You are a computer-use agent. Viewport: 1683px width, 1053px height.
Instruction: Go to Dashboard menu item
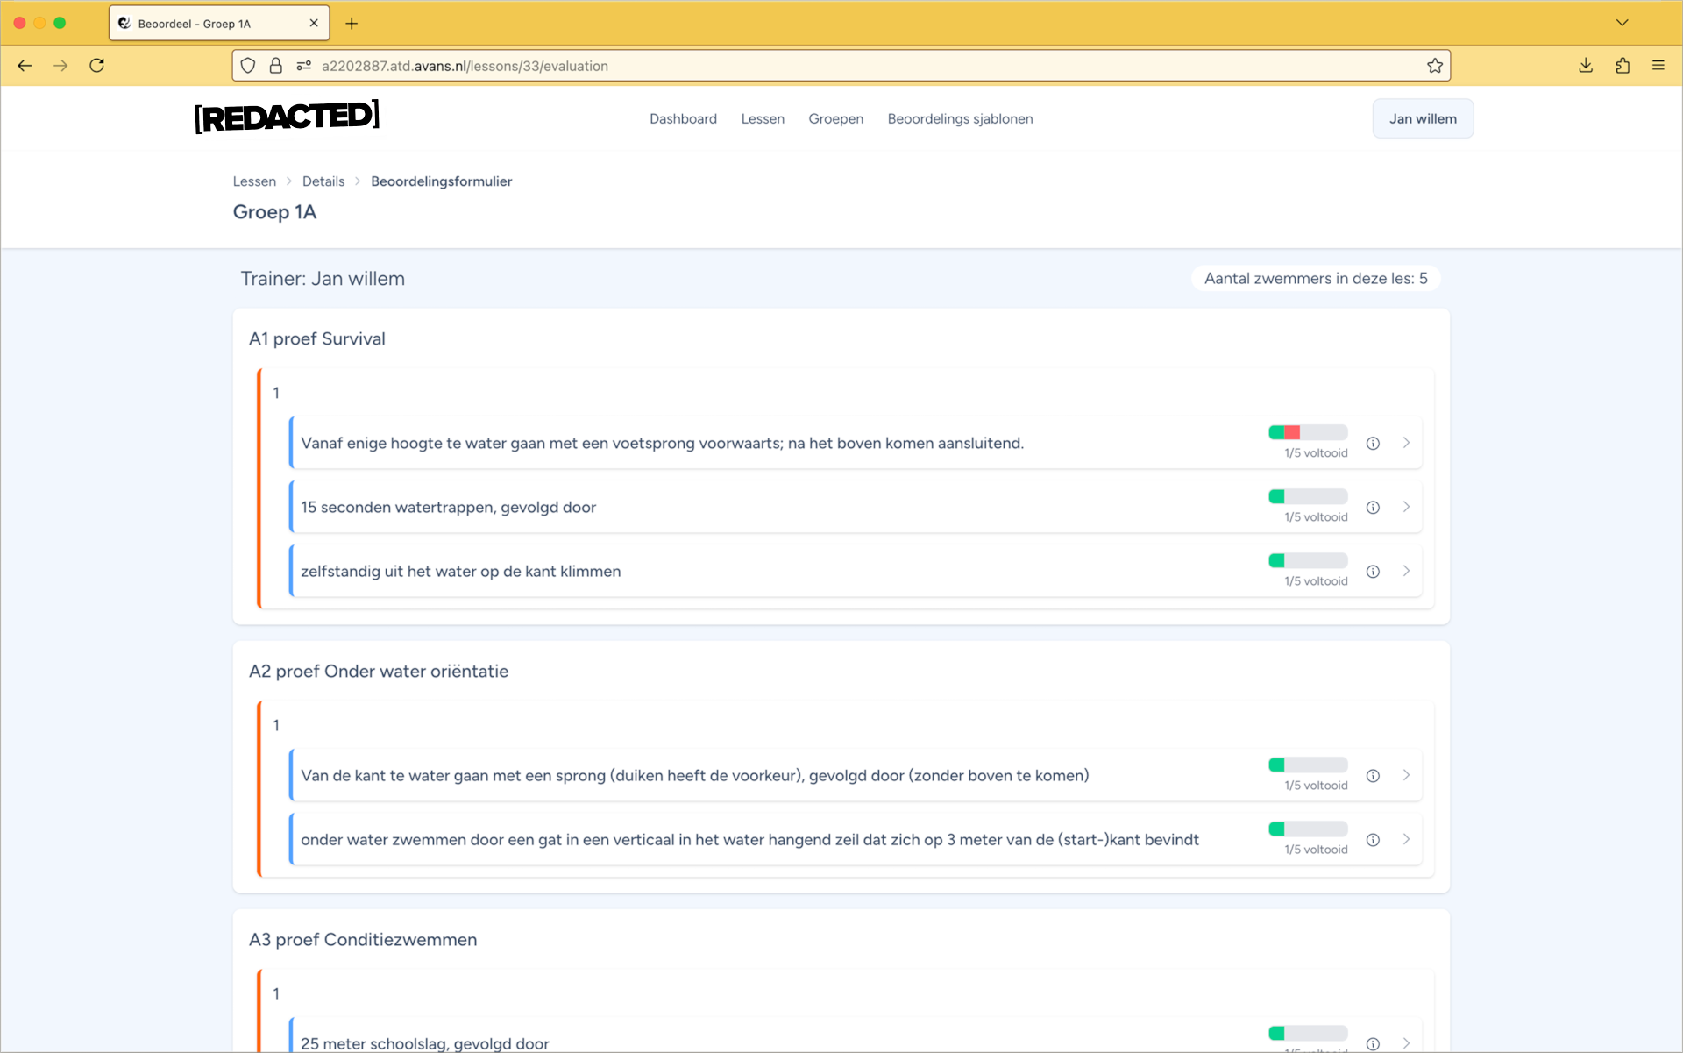click(x=683, y=118)
